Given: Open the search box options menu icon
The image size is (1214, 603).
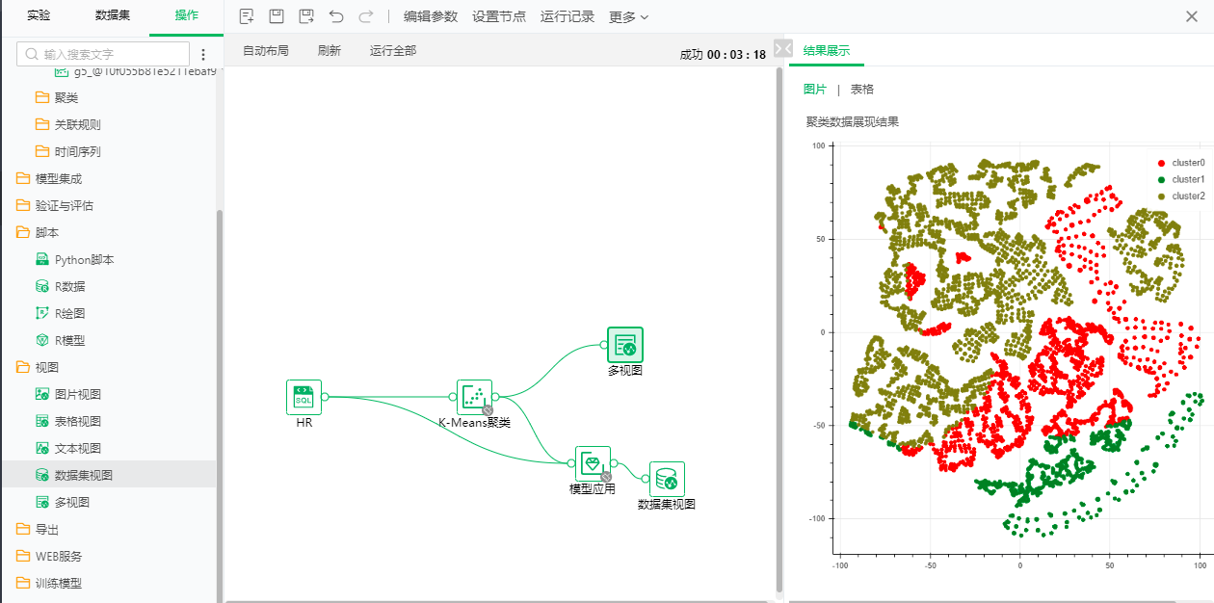Looking at the screenshot, I should (203, 54).
